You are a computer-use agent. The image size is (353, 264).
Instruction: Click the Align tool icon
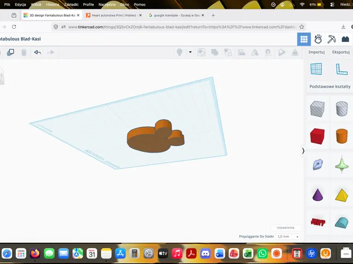point(242,52)
